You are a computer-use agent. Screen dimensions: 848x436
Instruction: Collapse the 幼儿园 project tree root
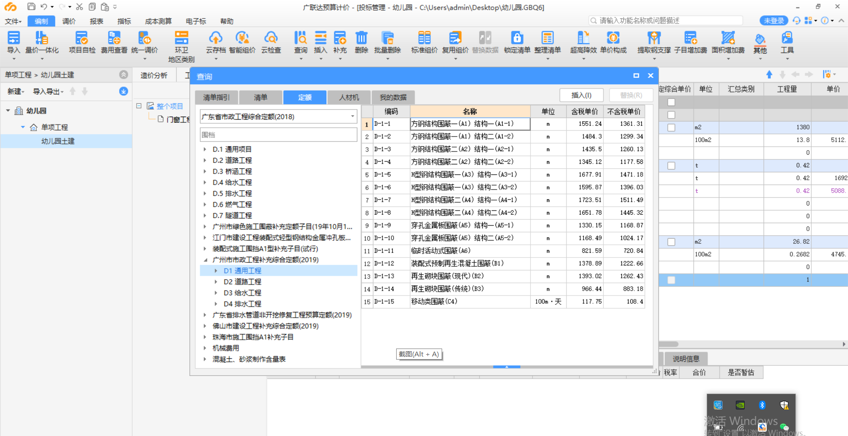(x=8, y=110)
